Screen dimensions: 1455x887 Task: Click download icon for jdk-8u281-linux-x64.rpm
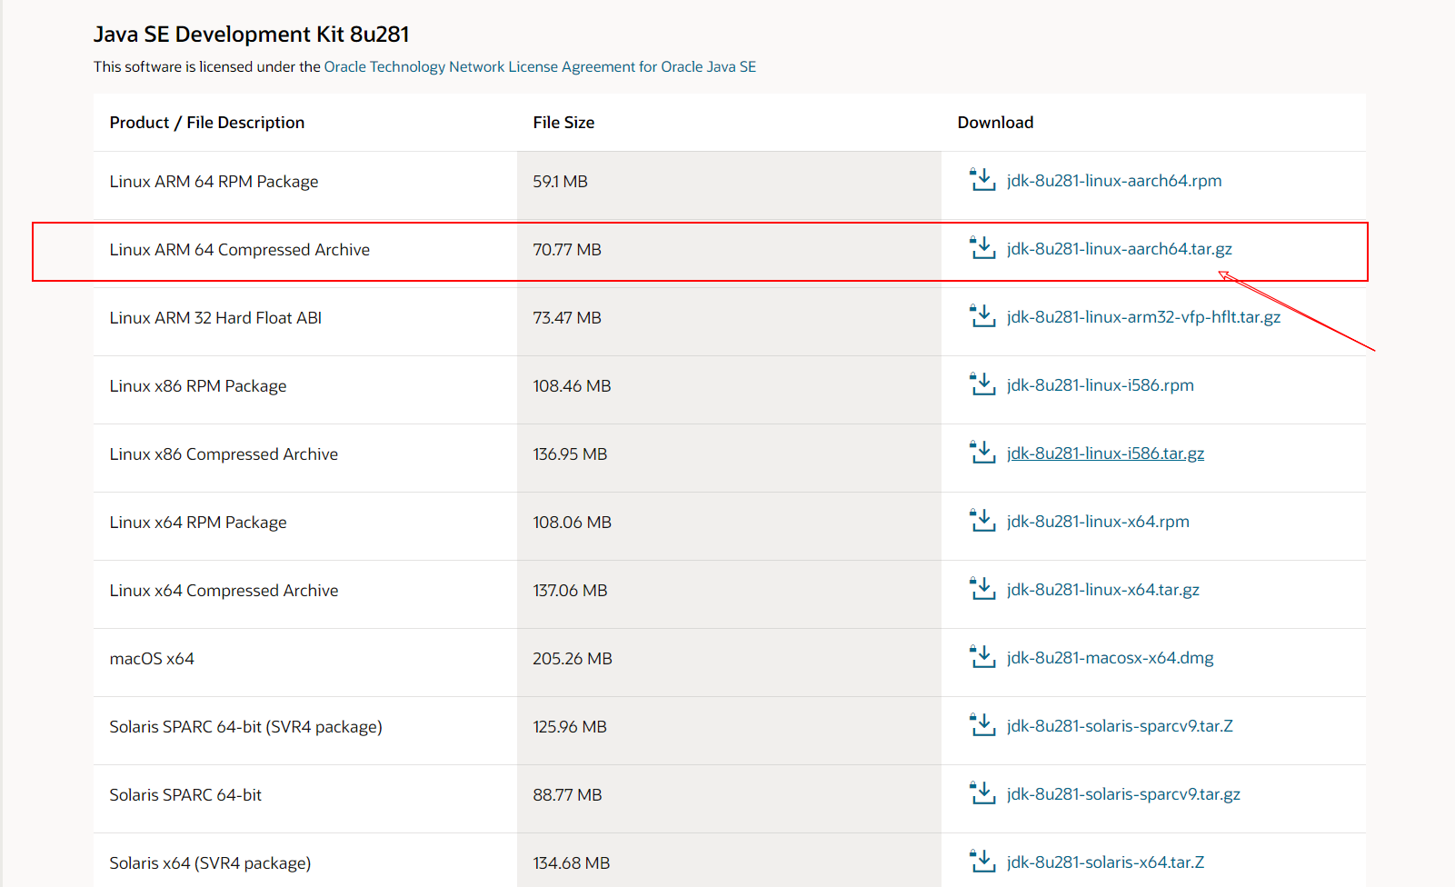click(982, 521)
